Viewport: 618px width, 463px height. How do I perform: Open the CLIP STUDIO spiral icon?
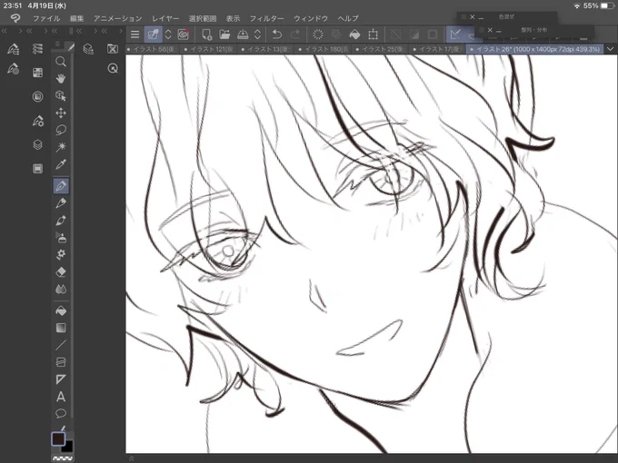[x=184, y=34]
